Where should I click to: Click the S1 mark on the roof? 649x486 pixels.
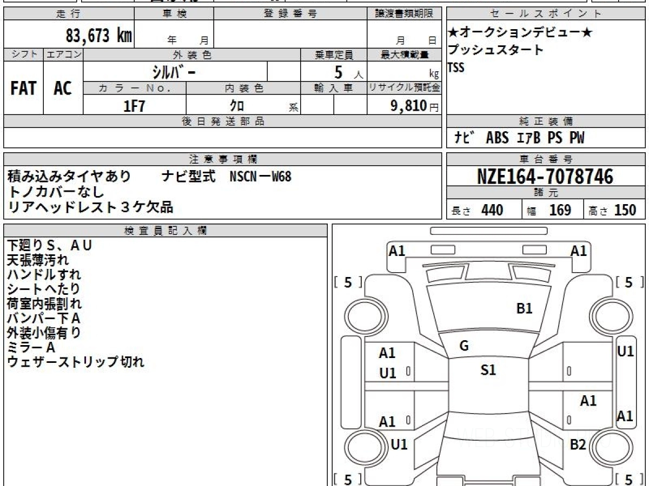pos(488,370)
